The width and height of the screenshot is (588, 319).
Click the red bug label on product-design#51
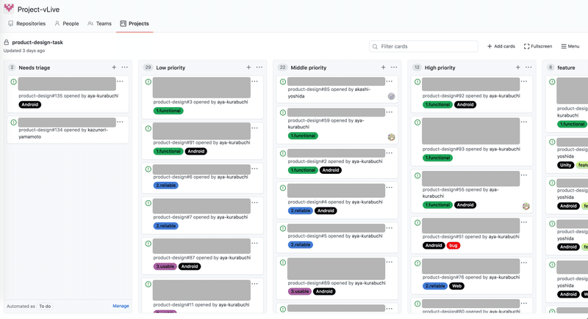click(x=453, y=246)
